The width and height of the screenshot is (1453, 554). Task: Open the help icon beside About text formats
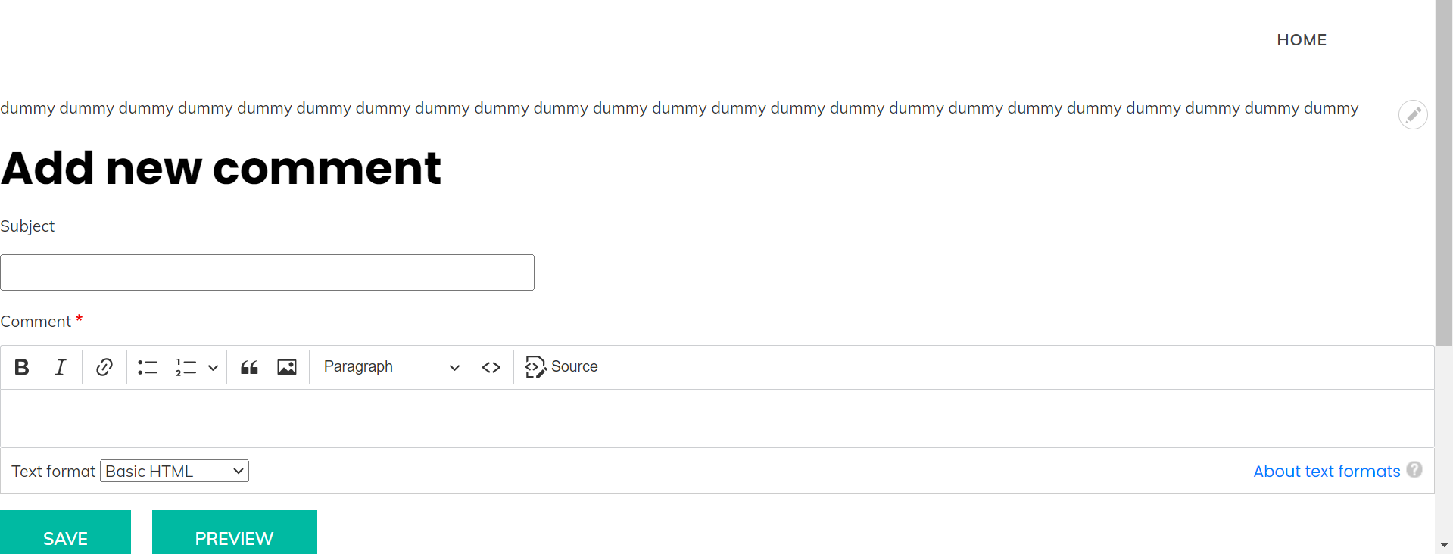tap(1414, 470)
